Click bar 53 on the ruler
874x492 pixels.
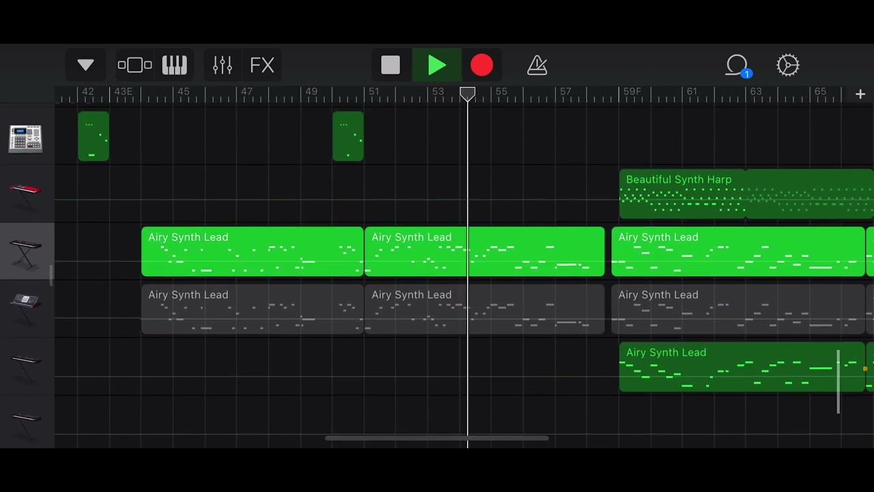pos(438,92)
